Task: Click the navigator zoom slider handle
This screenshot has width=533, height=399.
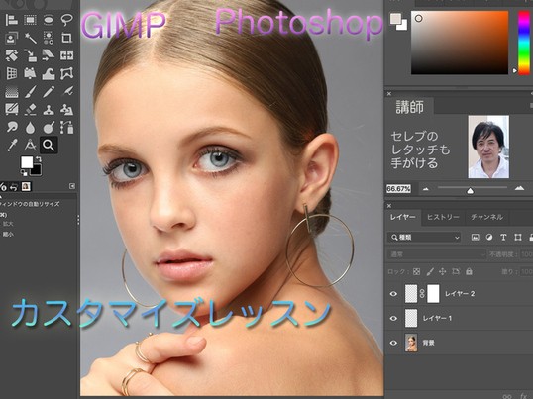Action: coord(470,191)
